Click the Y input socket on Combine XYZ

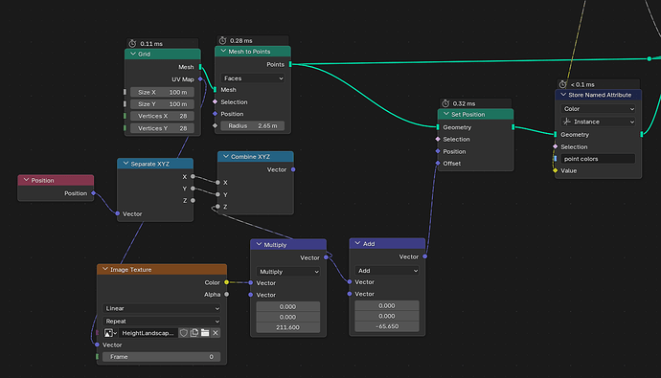(217, 194)
